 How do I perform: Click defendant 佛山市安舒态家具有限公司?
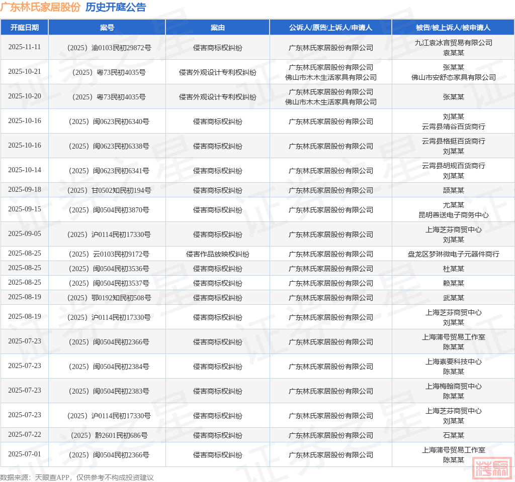(x=453, y=77)
